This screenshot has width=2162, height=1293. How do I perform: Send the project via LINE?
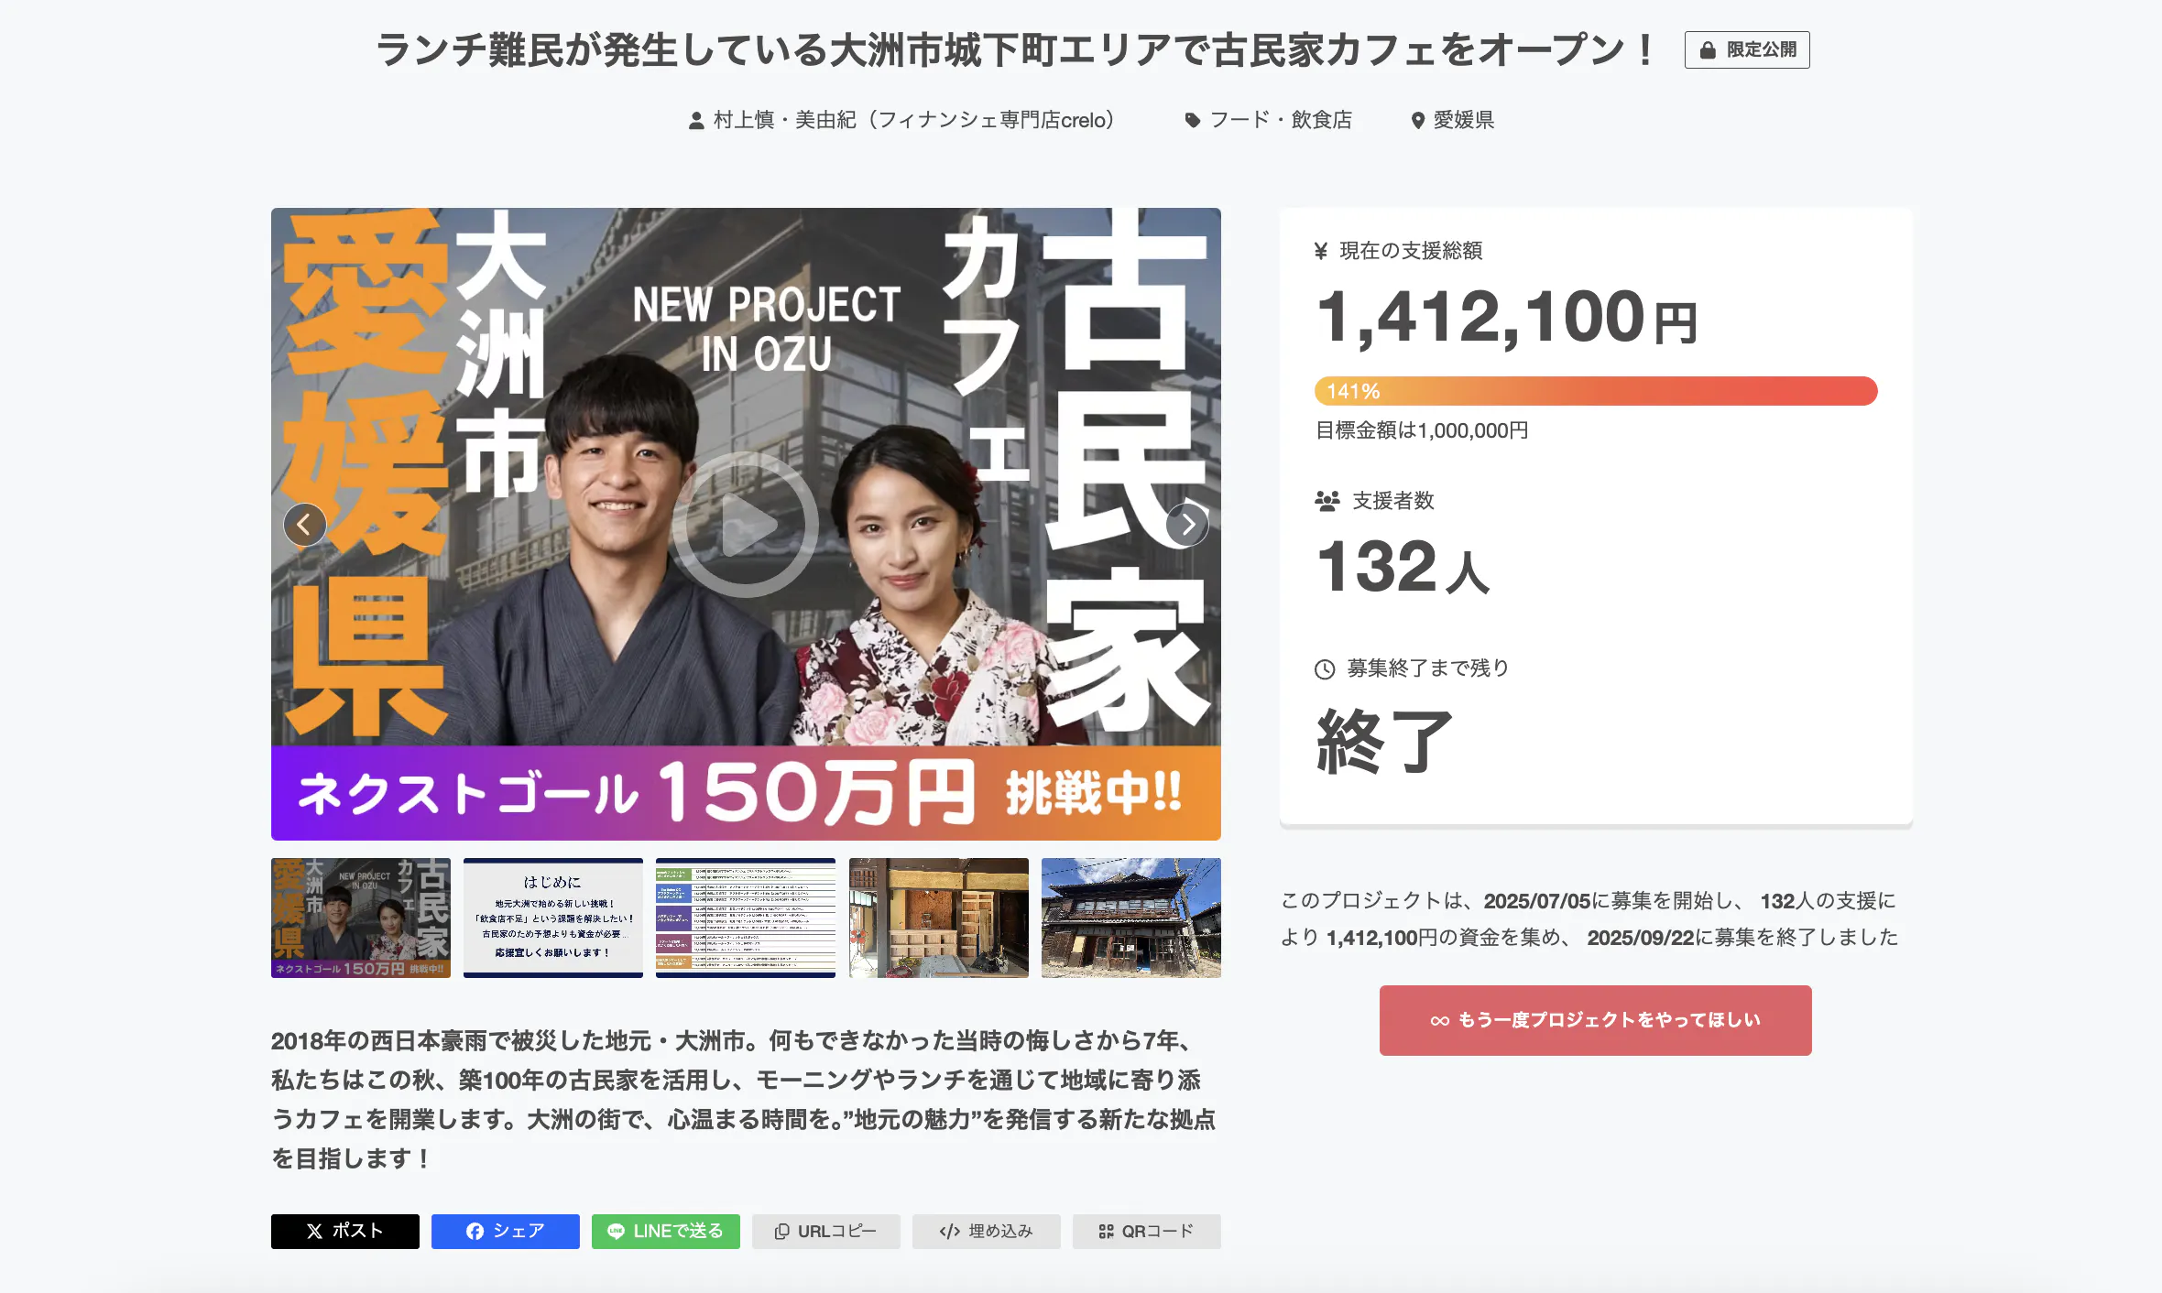point(665,1231)
